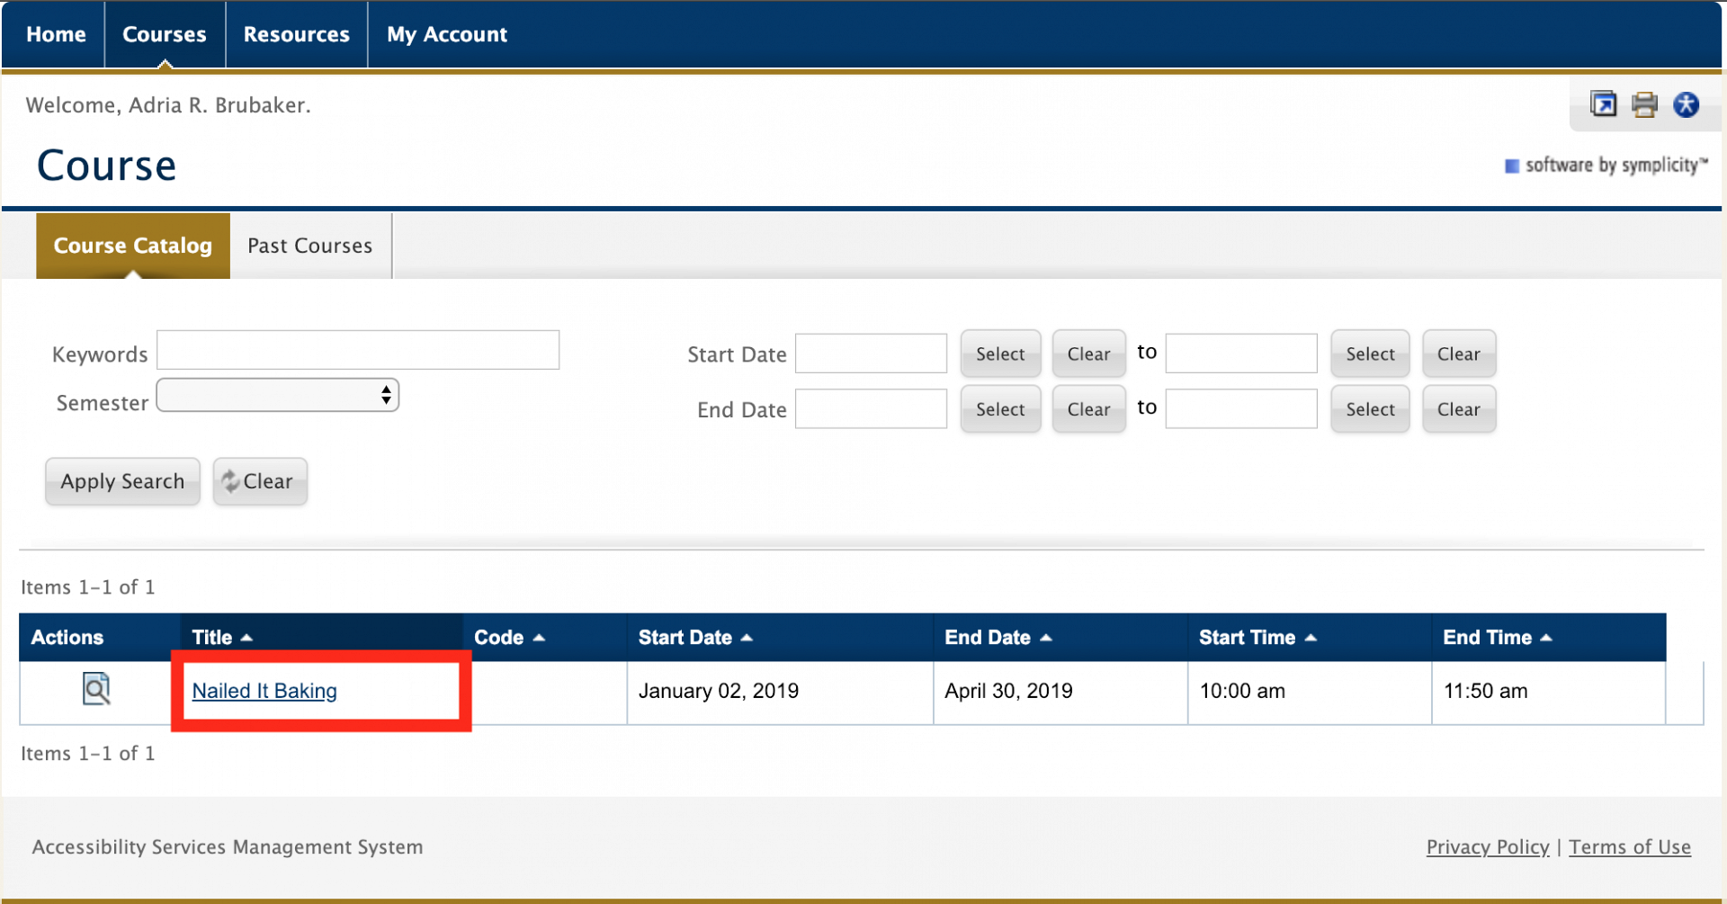1727x904 pixels.
Task: Open the My Account menu
Action: coord(447,34)
